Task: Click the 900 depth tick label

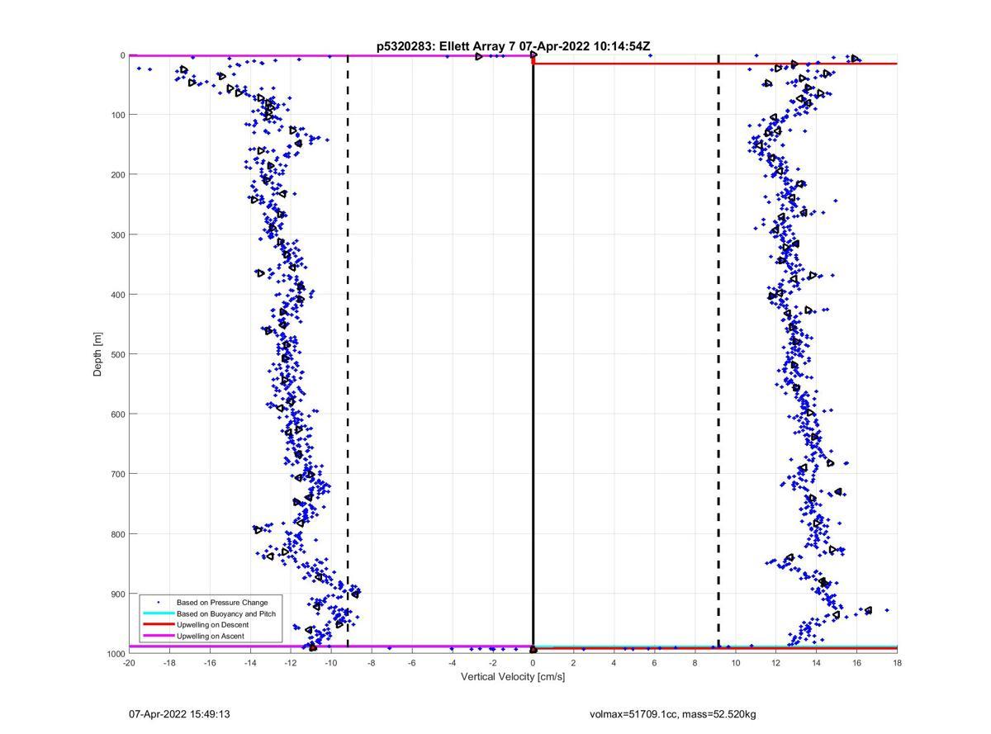Action: click(117, 594)
